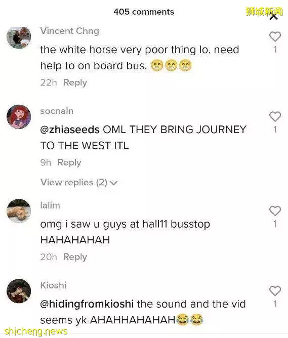
Task: Open the @hidingfromkioshi mention
Action: point(87,304)
